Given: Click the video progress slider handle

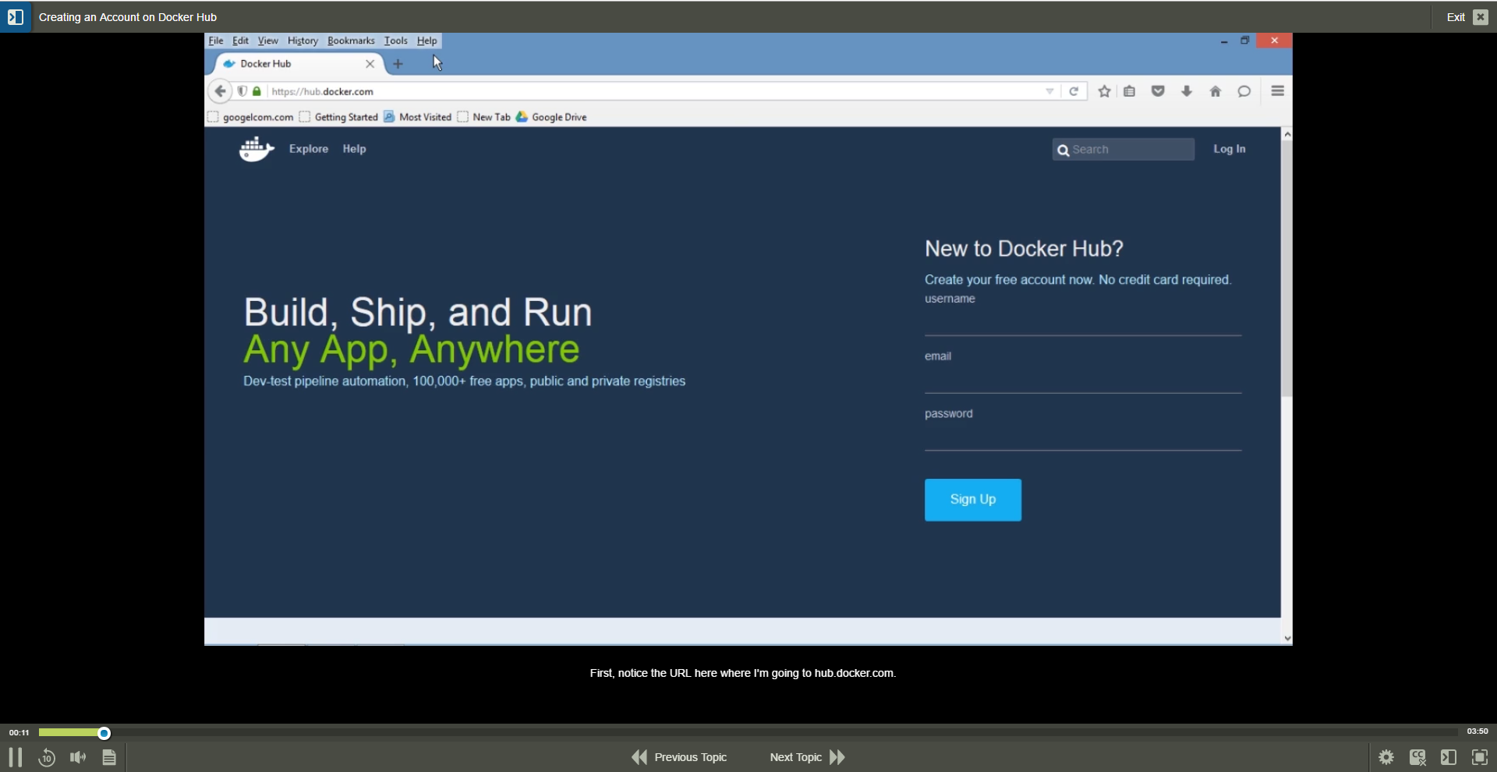Looking at the screenshot, I should click(104, 733).
